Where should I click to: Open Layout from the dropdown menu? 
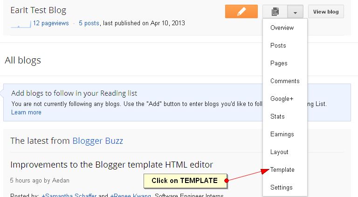[279, 152]
